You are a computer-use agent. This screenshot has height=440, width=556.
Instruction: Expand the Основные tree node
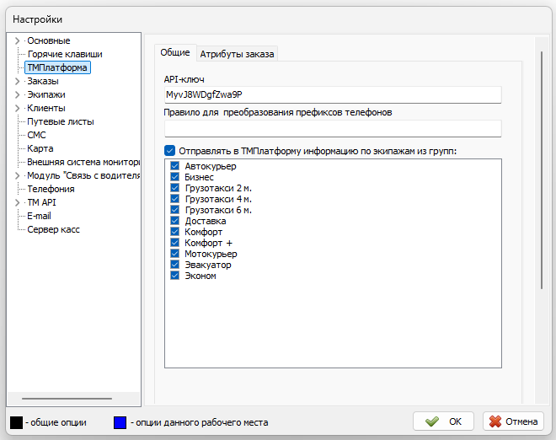(17, 40)
